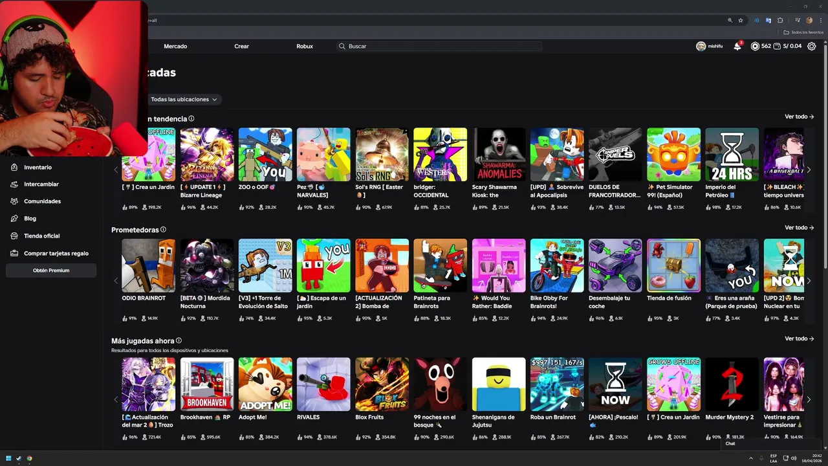Open the Todos los favoritos bookmarks folder
This screenshot has height=466, width=828.
(x=803, y=32)
